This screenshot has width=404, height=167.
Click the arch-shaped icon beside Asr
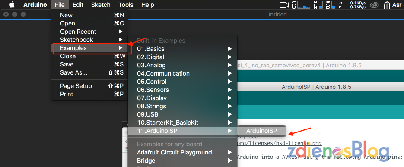pos(387,5)
